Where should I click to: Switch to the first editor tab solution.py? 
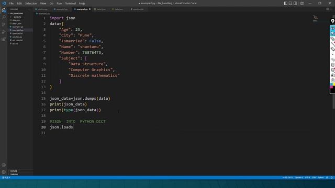tap(42, 9)
